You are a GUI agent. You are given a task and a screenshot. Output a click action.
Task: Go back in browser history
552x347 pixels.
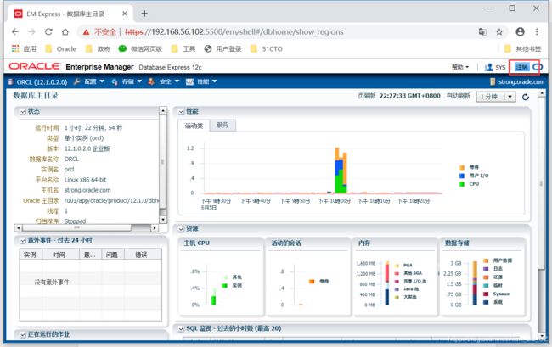(15, 31)
